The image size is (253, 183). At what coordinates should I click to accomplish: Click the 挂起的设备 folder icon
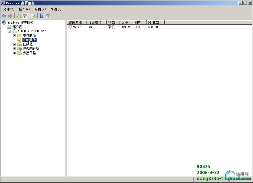pyautogui.click(x=19, y=49)
